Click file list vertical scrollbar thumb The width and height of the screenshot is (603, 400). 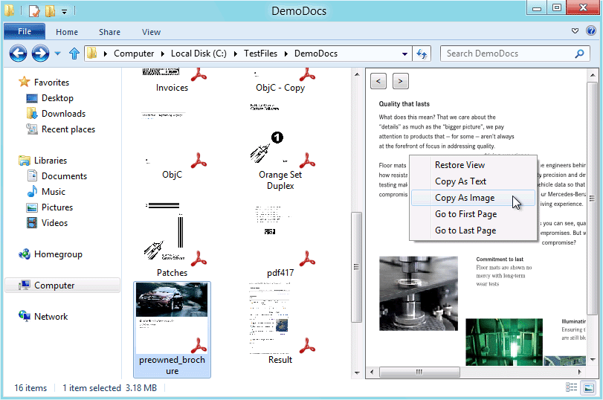pyautogui.click(x=356, y=266)
